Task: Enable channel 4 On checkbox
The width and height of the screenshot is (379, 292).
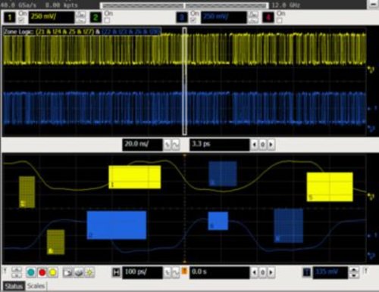Action: click(x=279, y=20)
